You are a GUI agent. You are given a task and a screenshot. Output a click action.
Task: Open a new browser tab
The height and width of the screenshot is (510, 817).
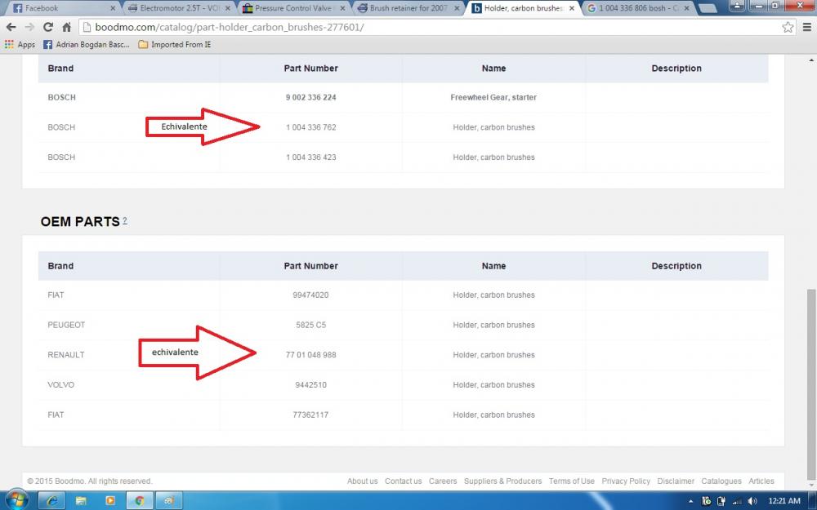[x=707, y=8]
